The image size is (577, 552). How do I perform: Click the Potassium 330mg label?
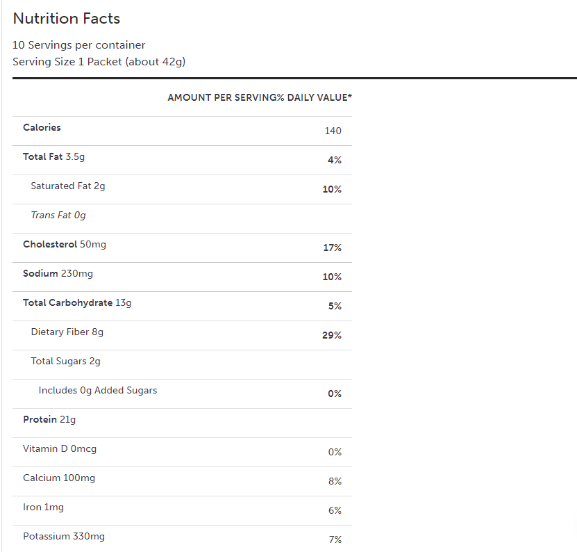64,536
